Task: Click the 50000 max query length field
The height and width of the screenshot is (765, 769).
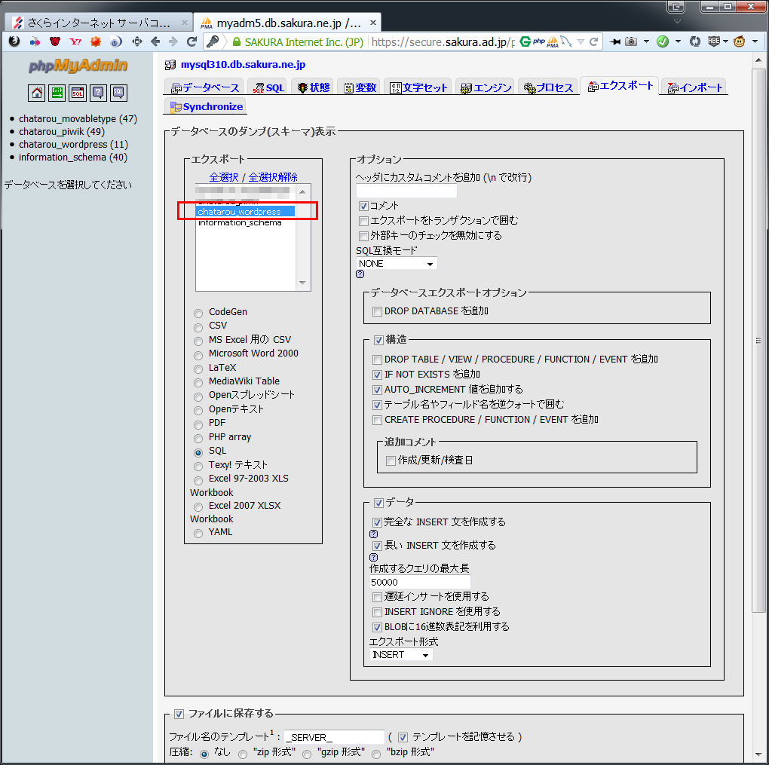Action: tap(420, 583)
